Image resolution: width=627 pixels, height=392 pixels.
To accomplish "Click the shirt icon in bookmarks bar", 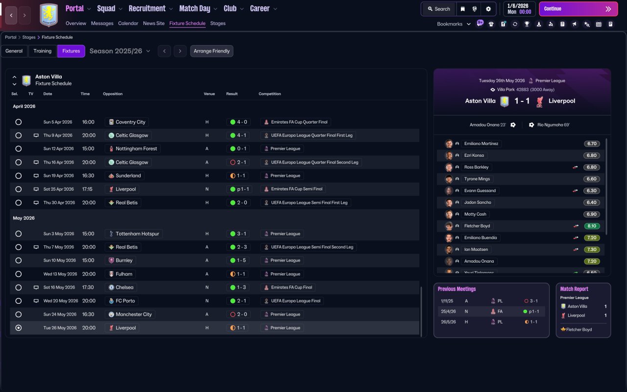I will coord(491,24).
